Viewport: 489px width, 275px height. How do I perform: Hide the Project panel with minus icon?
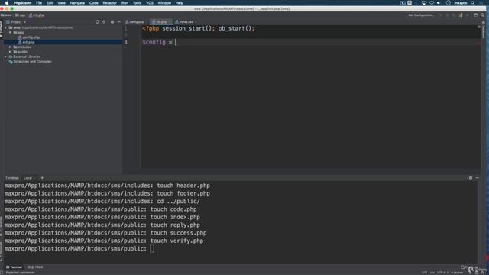tap(119, 22)
